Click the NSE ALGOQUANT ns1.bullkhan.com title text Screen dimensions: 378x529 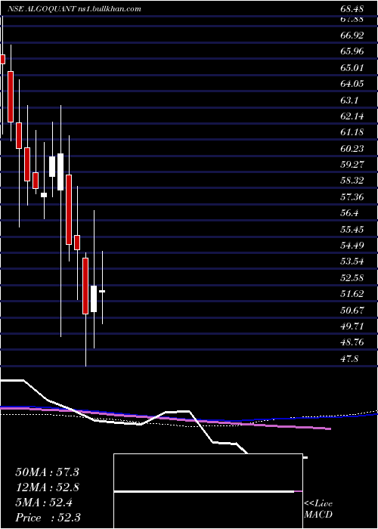coord(74,9)
